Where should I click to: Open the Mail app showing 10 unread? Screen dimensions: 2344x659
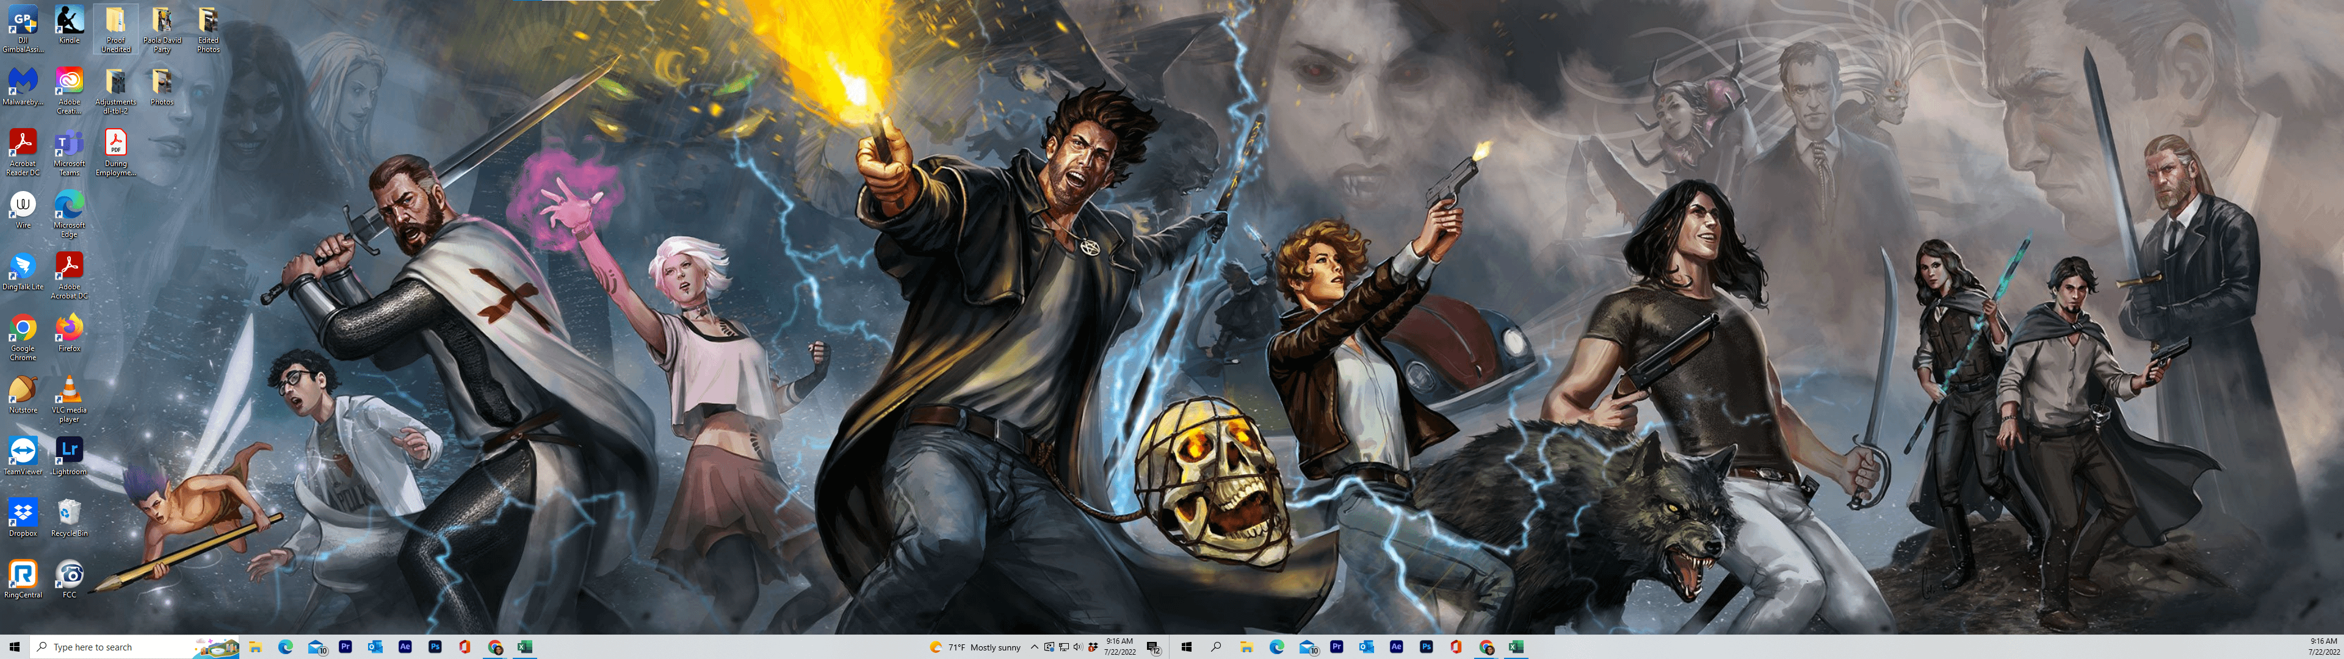[317, 646]
